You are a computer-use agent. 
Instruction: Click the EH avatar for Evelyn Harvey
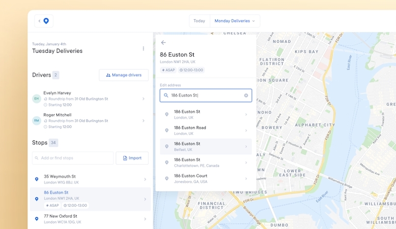click(x=37, y=98)
